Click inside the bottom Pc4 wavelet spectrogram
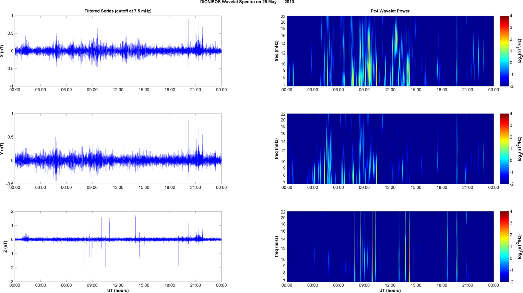This screenshot has height=293, width=523. 390,246
